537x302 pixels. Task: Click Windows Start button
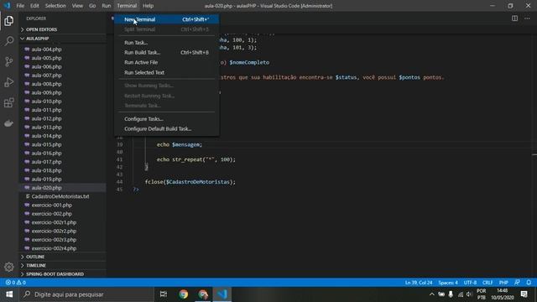tap(9, 294)
